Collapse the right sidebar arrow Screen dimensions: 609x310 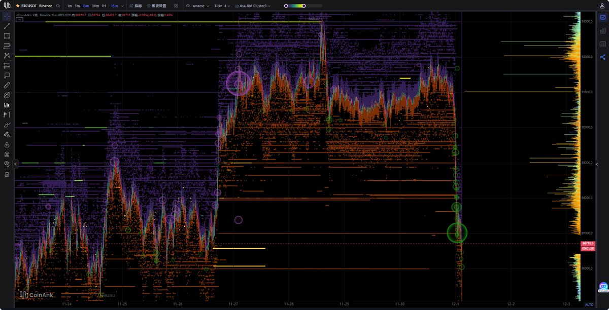click(x=597, y=164)
